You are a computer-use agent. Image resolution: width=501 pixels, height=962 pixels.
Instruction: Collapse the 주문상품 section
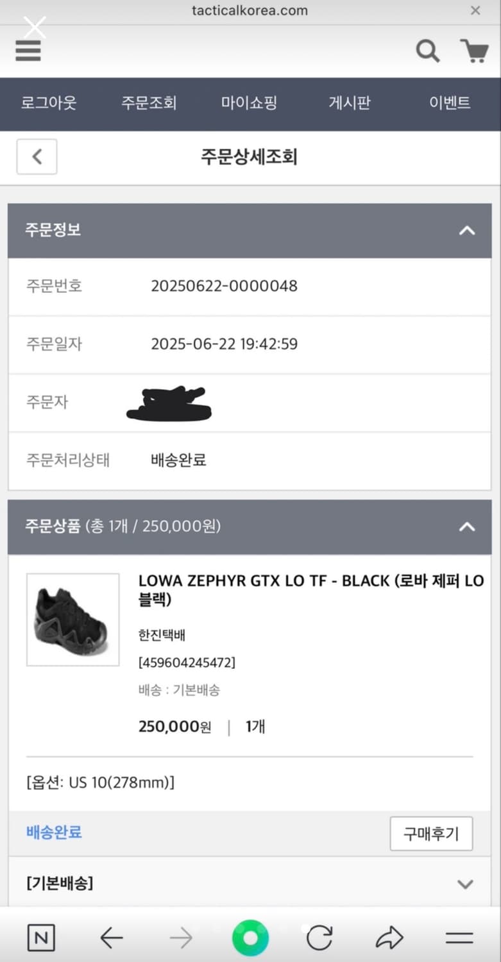click(x=467, y=527)
